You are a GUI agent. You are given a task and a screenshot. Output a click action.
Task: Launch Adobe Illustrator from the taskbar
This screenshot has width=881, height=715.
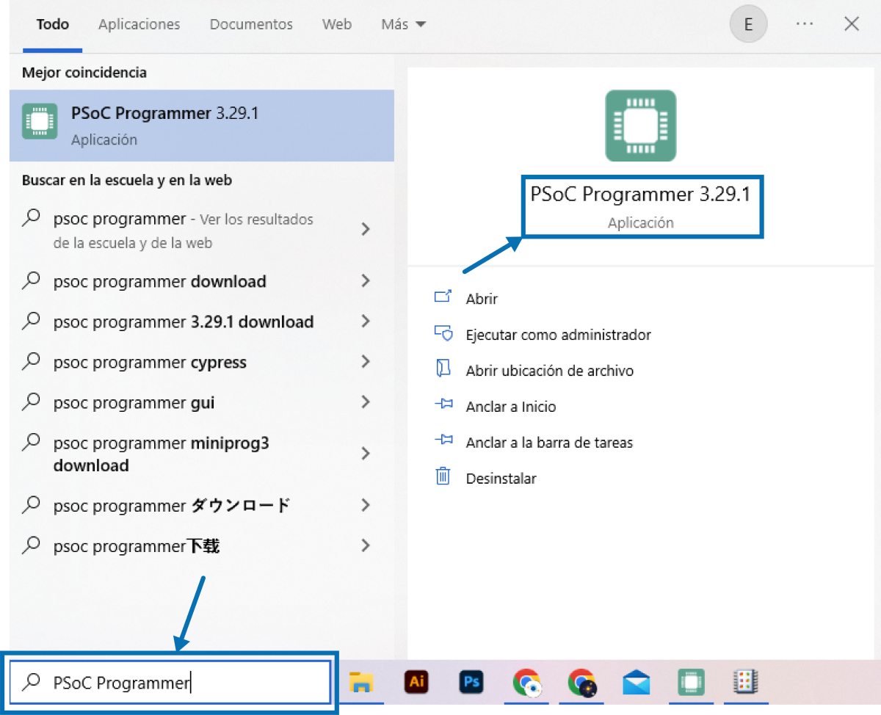416,682
